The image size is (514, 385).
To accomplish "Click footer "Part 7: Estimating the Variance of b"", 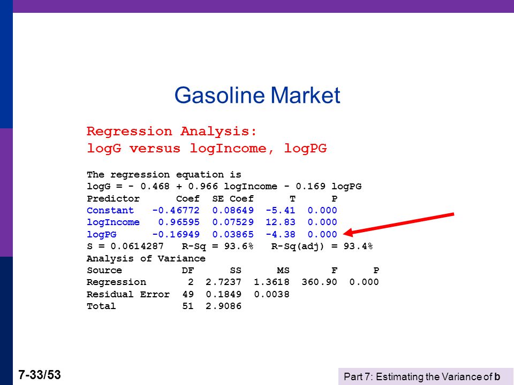I will point(422,377).
